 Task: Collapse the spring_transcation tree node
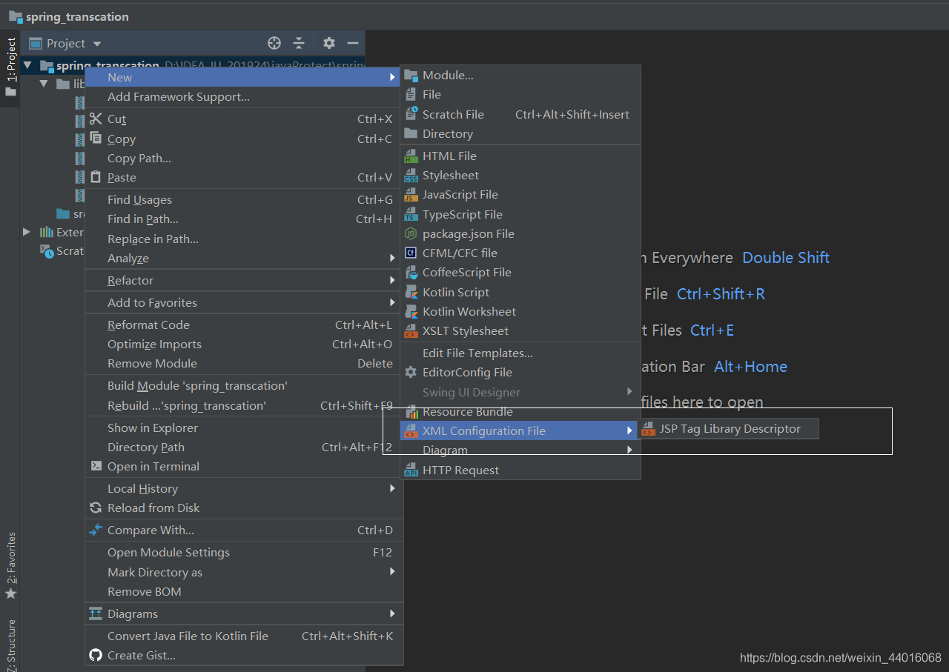(x=27, y=65)
